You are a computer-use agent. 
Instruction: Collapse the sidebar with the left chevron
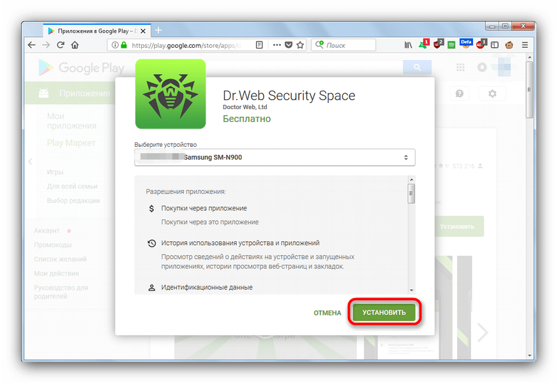tap(31, 161)
